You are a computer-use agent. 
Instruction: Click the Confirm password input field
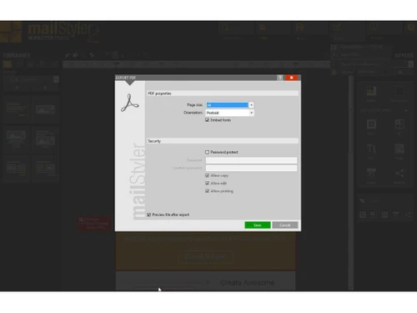[251, 168]
